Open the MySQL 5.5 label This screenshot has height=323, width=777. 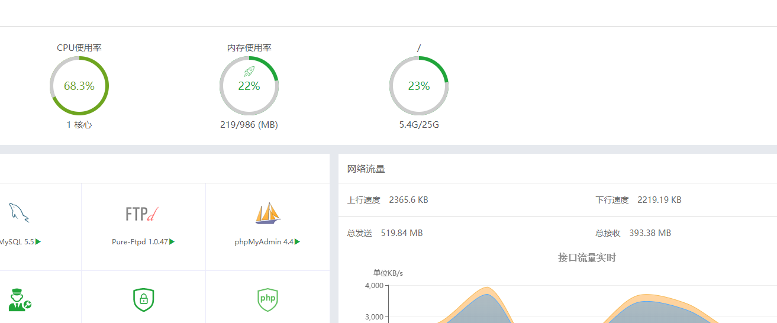tap(17, 242)
